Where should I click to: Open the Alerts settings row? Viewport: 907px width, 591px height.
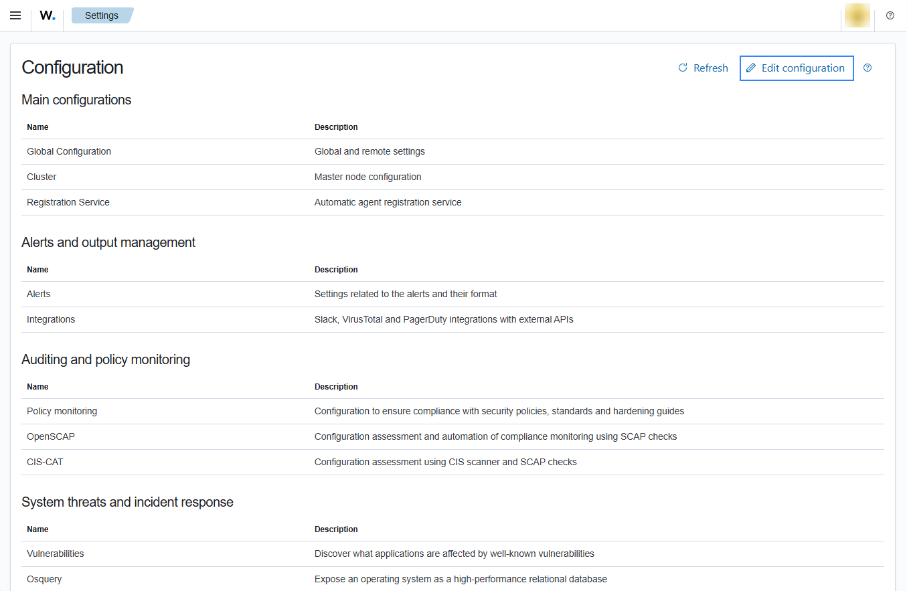pos(39,294)
